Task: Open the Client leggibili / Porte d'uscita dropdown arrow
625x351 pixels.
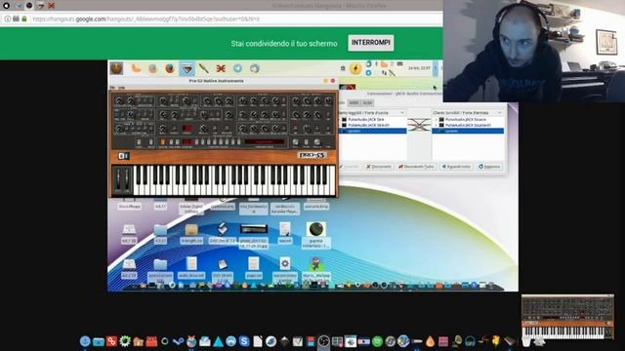Action: coord(402,113)
